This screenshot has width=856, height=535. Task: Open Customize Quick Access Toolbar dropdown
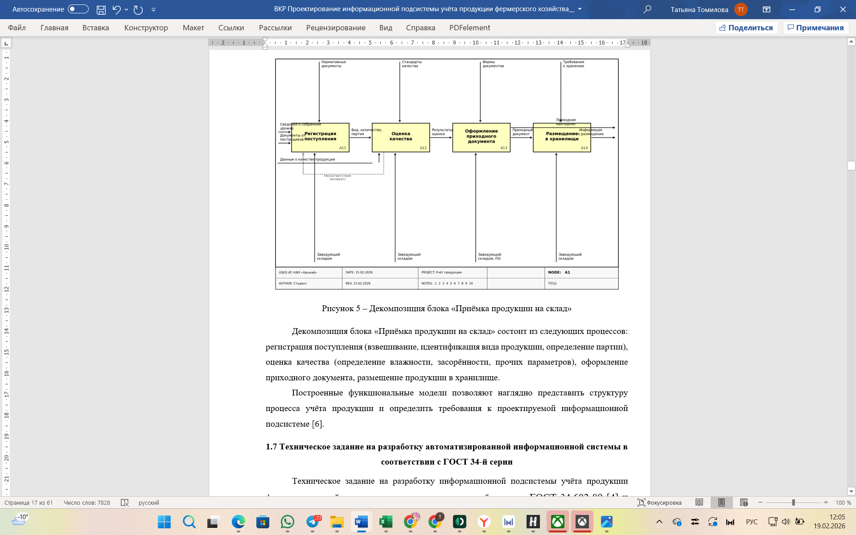coord(153,9)
